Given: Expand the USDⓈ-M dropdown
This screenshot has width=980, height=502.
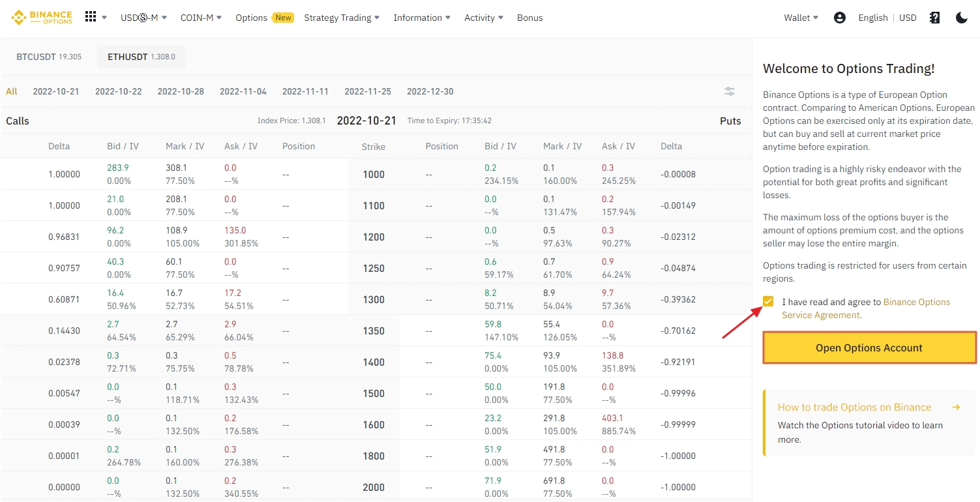Looking at the screenshot, I should pos(143,18).
